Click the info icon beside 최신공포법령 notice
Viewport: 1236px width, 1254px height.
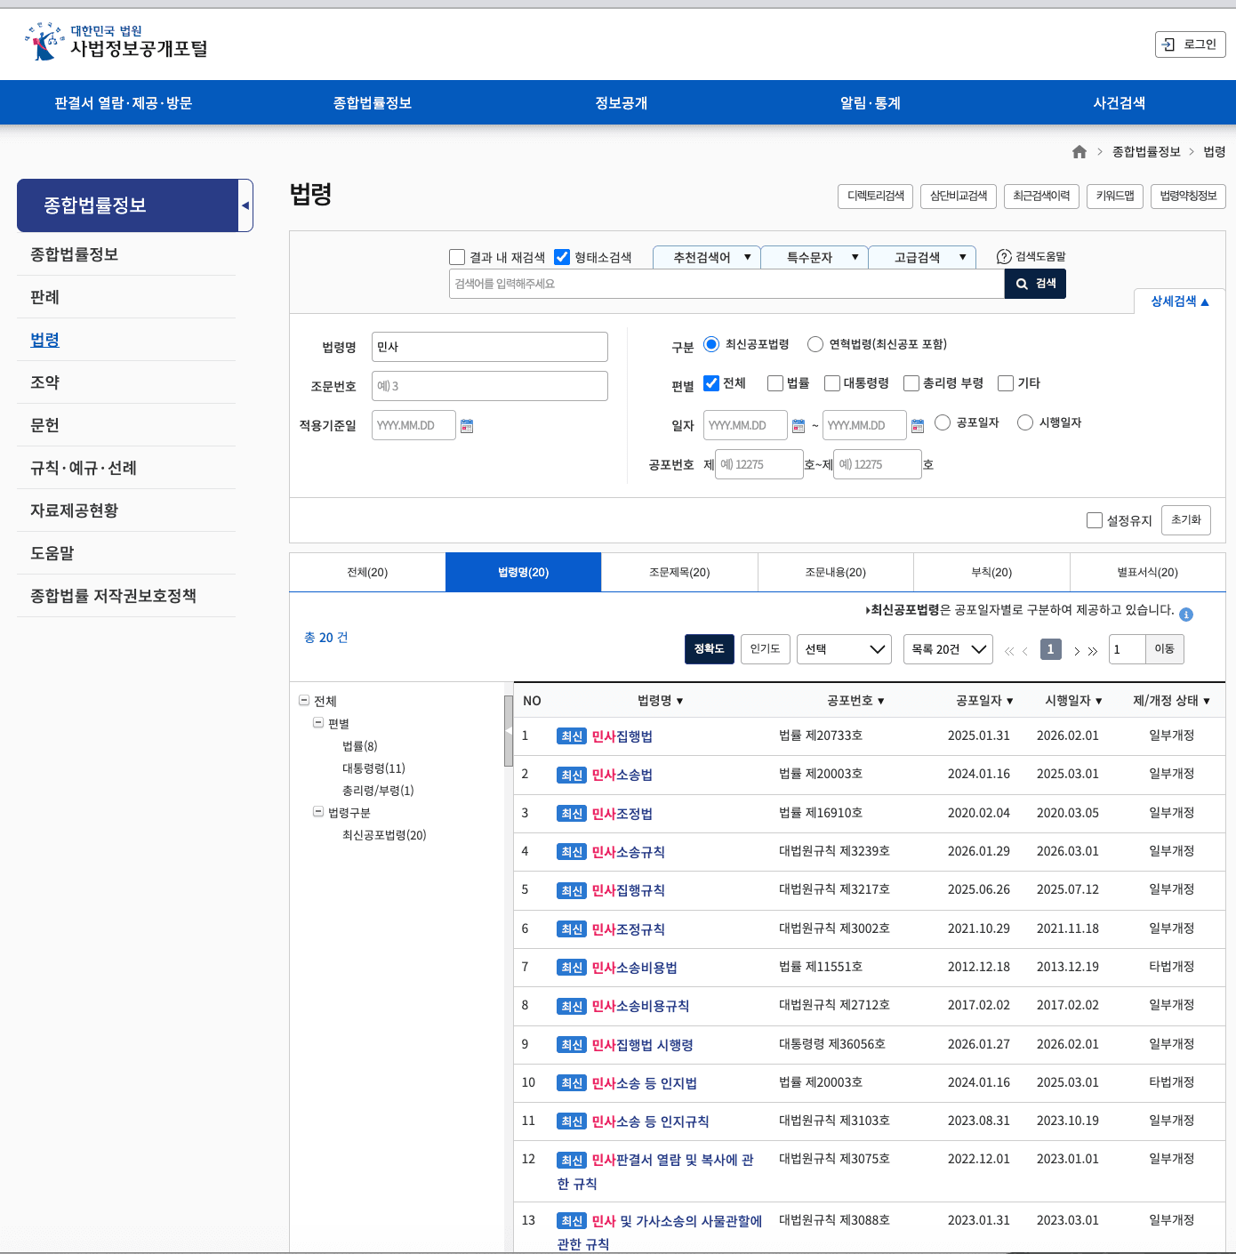coord(1186,615)
